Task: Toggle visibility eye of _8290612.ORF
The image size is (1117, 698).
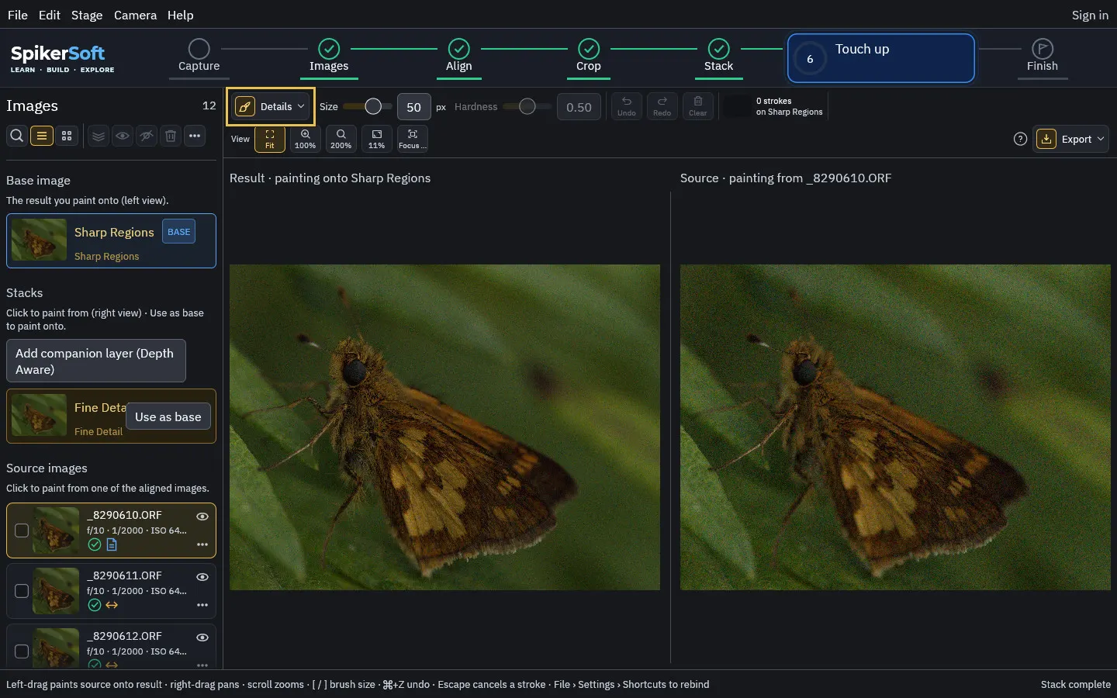Action: pyautogui.click(x=202, y=638)
